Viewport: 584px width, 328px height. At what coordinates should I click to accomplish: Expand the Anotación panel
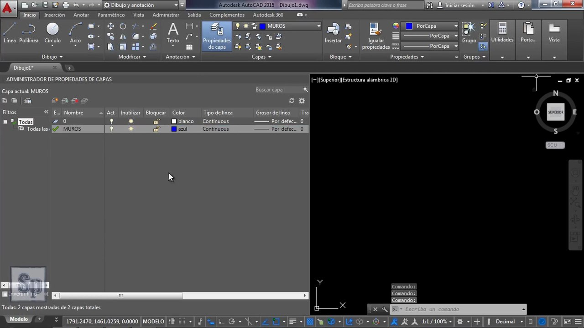click(x=181, y=57)
